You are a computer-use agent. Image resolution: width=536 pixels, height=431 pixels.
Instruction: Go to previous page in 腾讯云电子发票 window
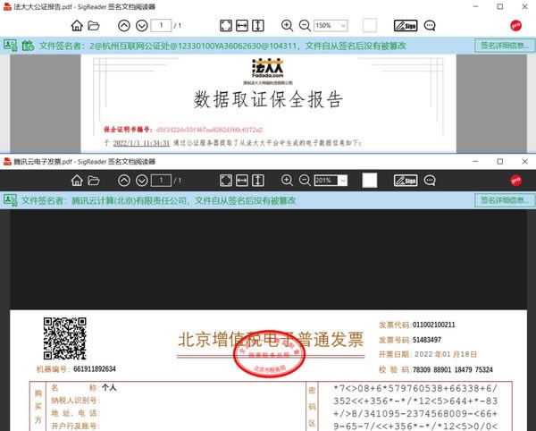point(124,181)
